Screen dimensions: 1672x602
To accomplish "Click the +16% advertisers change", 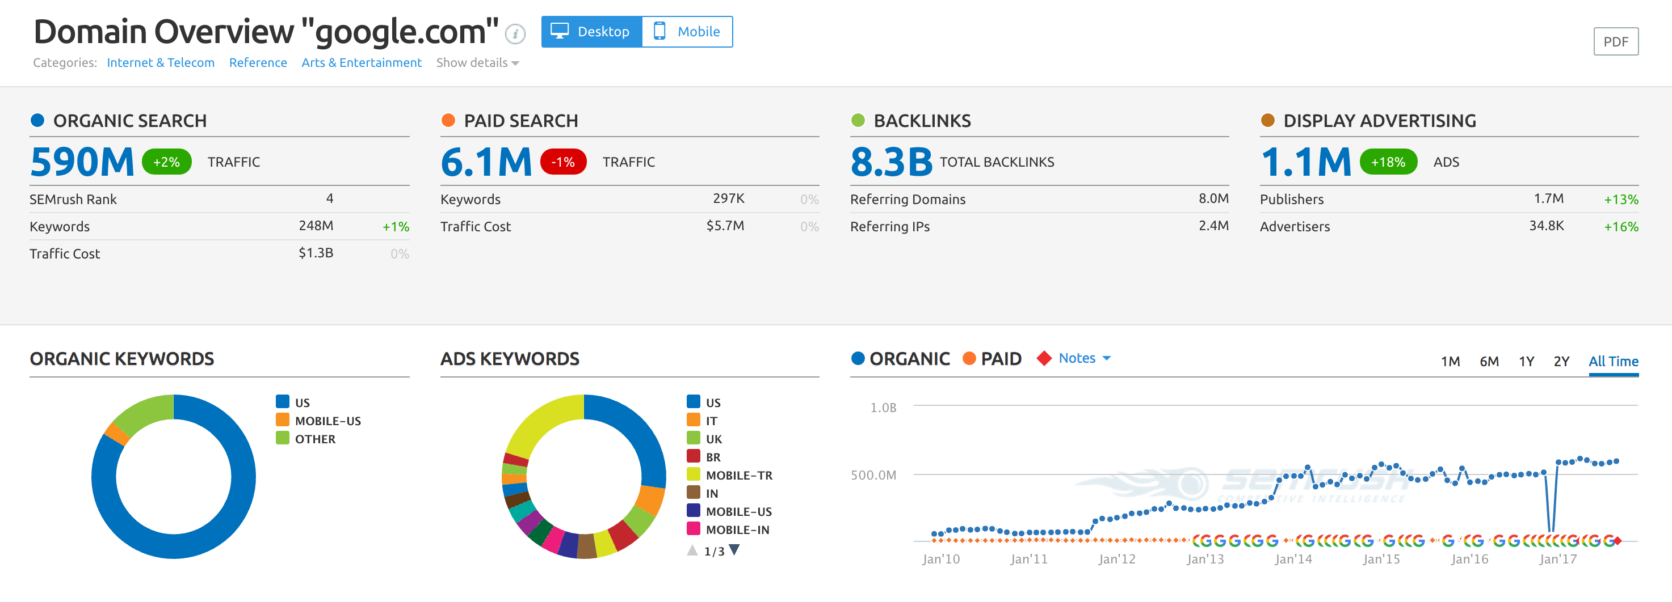I will 1621,227.
